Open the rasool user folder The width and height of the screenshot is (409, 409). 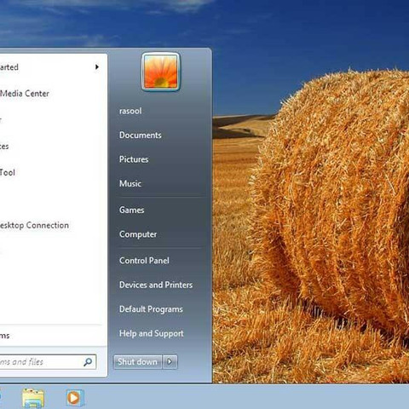point(130,111)
